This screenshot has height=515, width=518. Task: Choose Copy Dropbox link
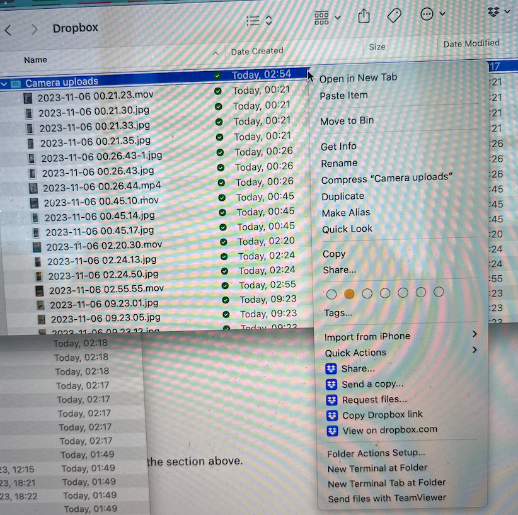point(383,415)
